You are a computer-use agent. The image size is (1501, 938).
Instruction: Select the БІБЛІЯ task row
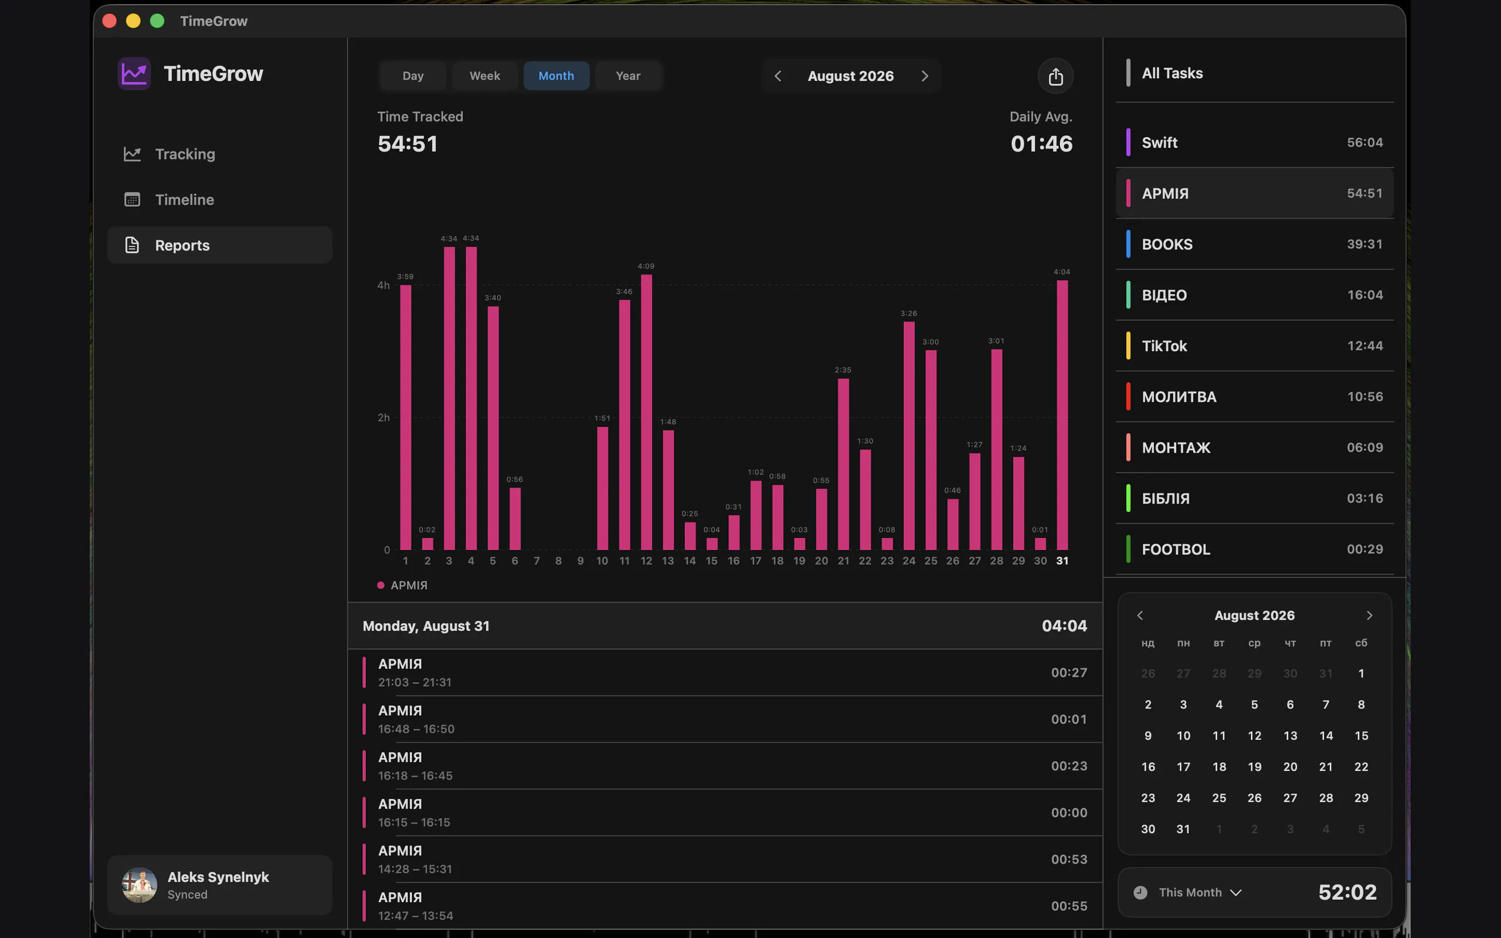(1254, 498)
